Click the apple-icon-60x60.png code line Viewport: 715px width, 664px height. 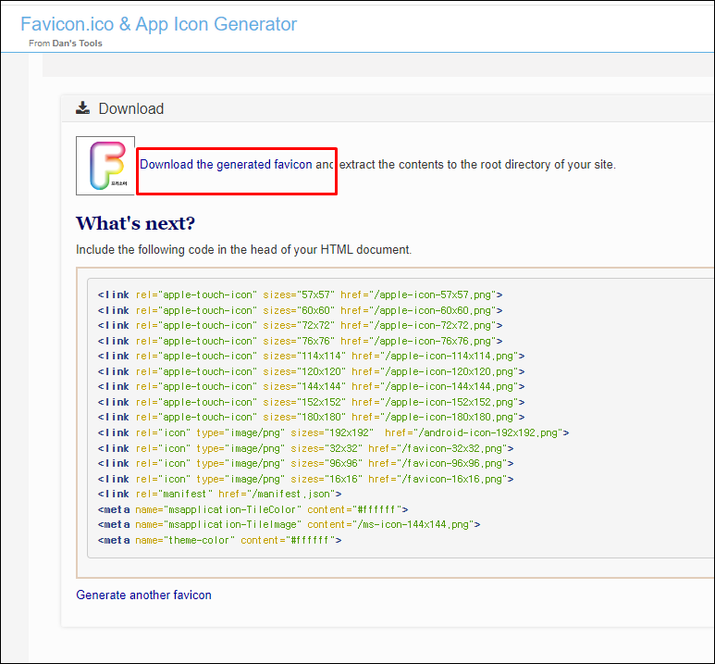coord(300,310)
